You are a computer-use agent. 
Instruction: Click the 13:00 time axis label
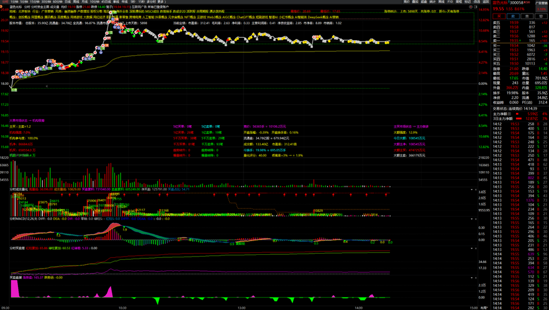point(242,308)
